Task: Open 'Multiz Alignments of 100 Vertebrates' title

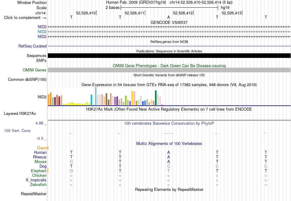Action: coord(169,144)
